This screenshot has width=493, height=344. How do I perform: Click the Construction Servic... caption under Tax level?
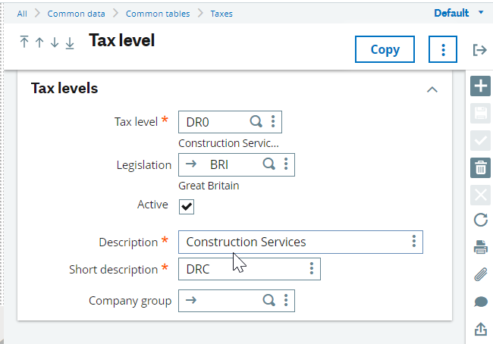[228, 143]
